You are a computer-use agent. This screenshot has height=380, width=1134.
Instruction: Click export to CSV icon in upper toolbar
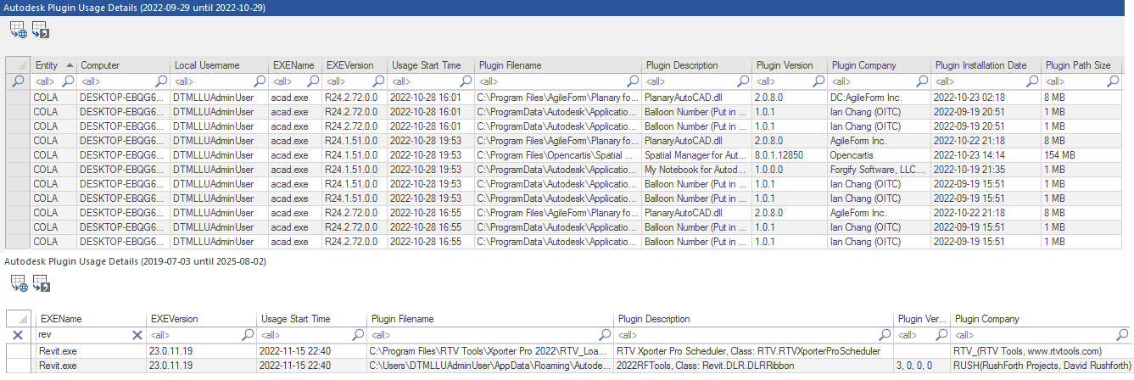click(40, 31)
